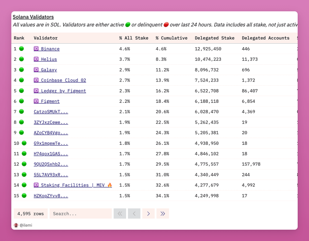Click green active dot in row 15
The image size is (309, 241).
[x=24, y=195]
